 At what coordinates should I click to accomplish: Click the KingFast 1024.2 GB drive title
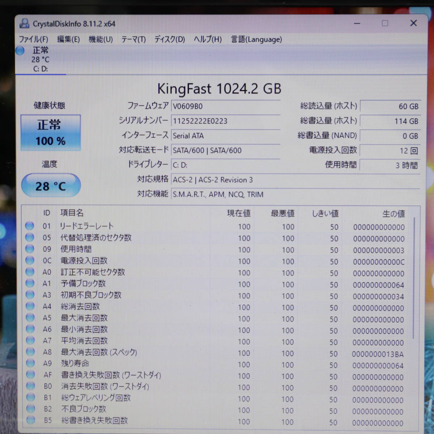click(219, 89)
